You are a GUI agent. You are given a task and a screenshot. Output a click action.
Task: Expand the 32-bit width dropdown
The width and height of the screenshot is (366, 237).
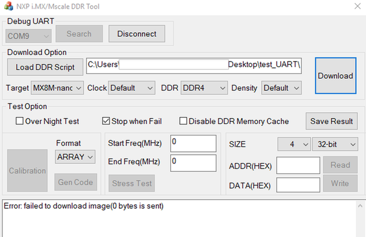pos(335,144)
